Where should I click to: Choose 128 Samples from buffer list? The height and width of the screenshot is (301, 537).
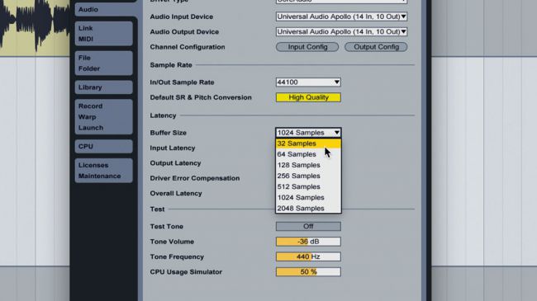(308, 165)
